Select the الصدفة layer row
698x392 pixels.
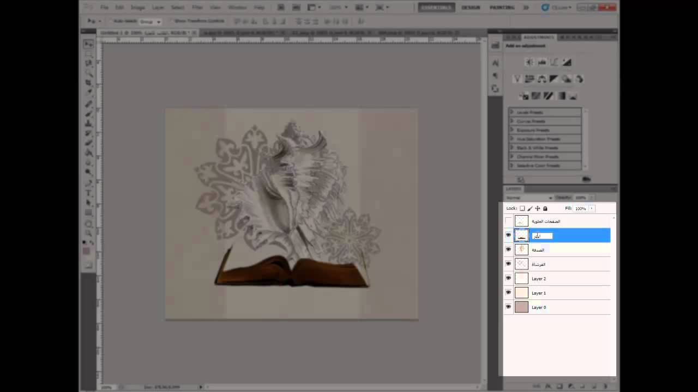pyautogui.click(x=557, y=249)
